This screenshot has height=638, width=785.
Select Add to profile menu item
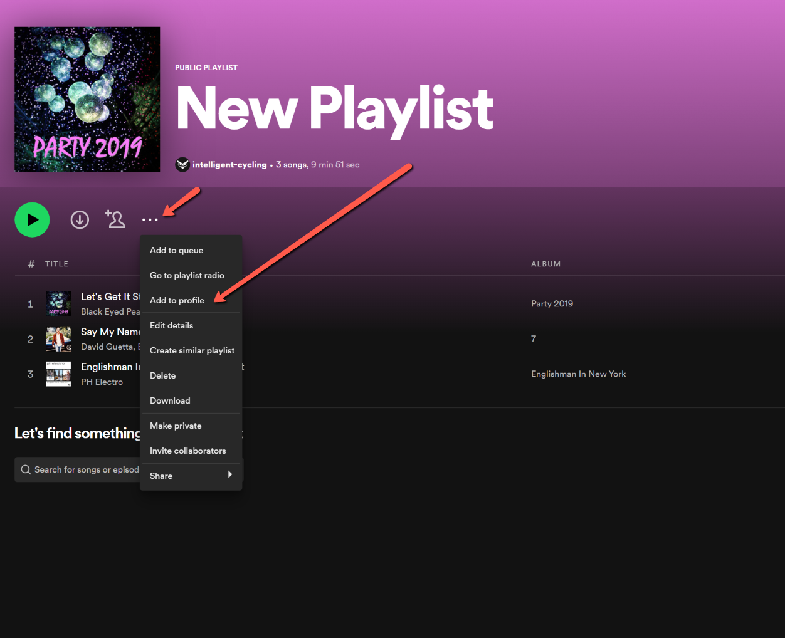click(x=177, y=300)
